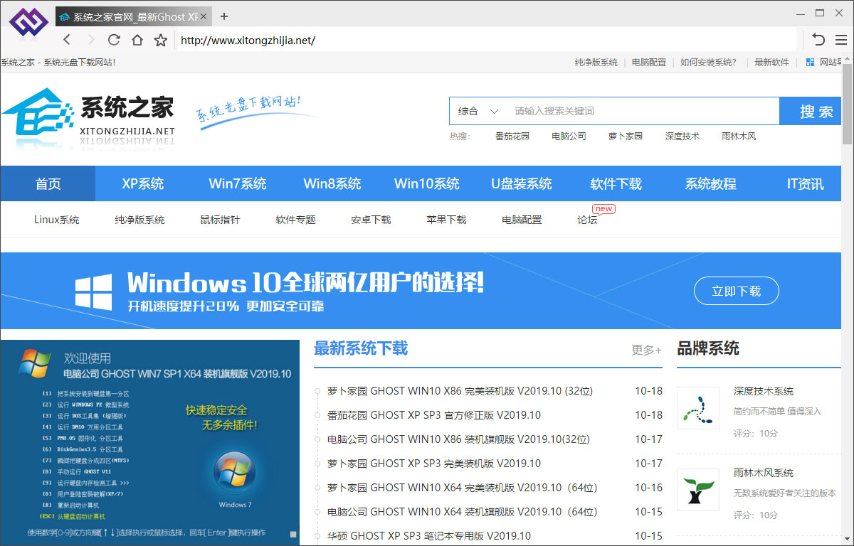Click the 网站导航 grid icon

(809, 62)
